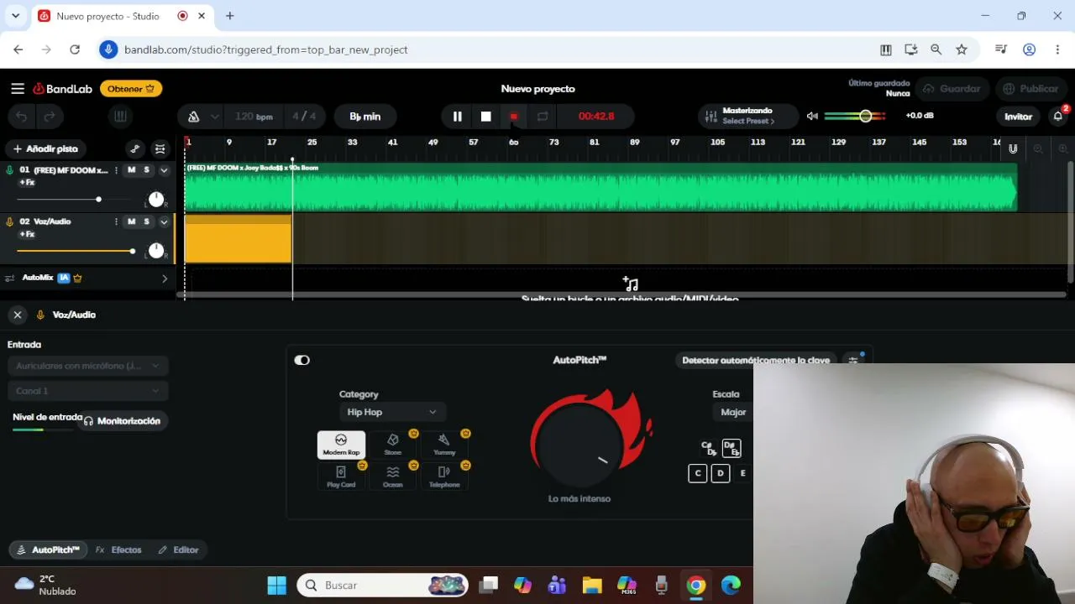
Task: Collapse all track heights
Action: (x=160, y=148)
